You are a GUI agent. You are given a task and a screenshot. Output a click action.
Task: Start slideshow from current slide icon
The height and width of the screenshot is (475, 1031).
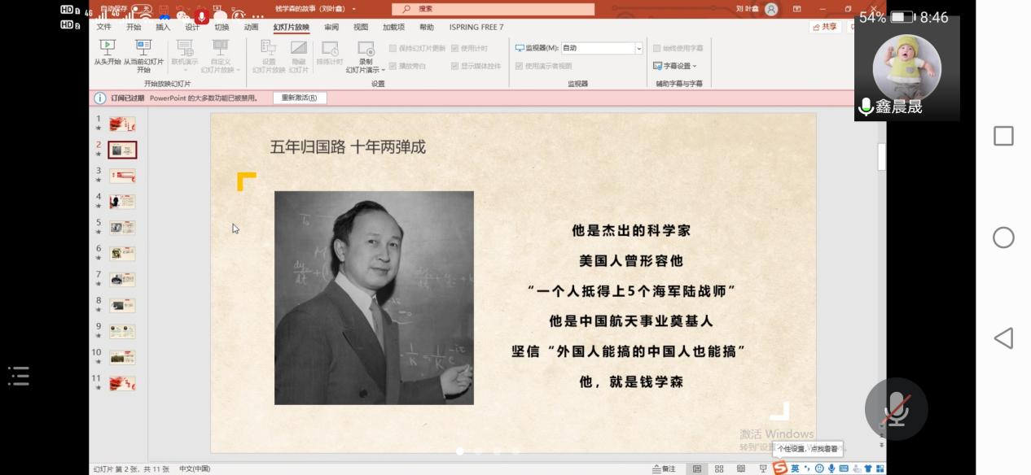[x=143, y=49]
